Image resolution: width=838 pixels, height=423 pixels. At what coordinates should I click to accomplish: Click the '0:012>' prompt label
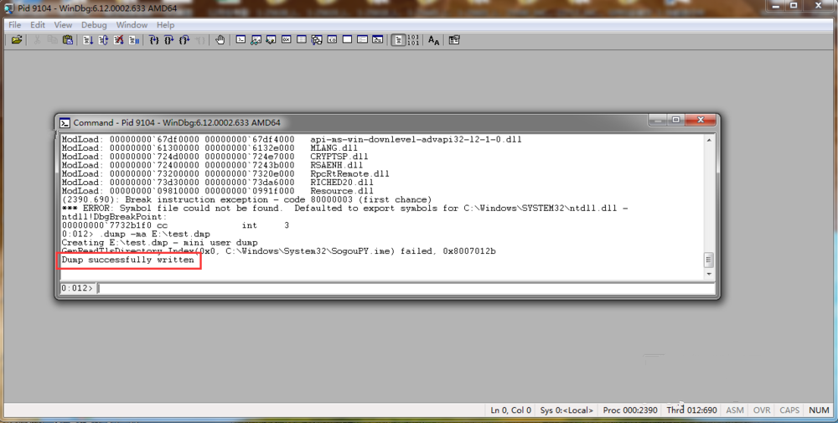(x=77, y=288)
